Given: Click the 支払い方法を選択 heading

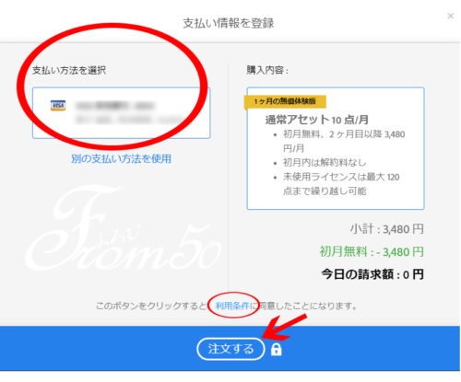Looking at the screenshot, I should point(69,70).
